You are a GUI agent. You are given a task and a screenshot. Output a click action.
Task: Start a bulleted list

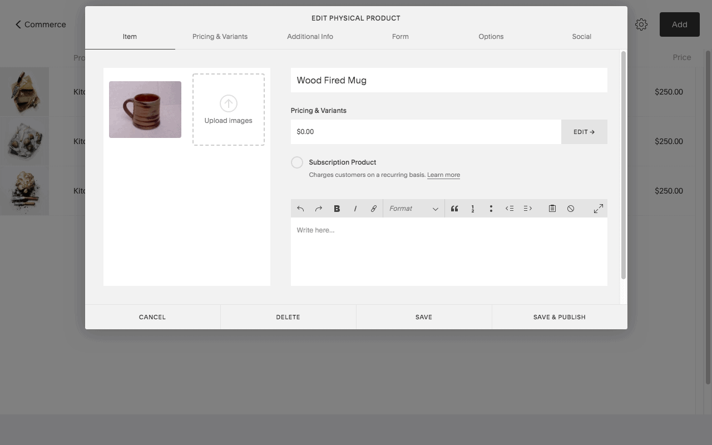[x=491, y=209]
